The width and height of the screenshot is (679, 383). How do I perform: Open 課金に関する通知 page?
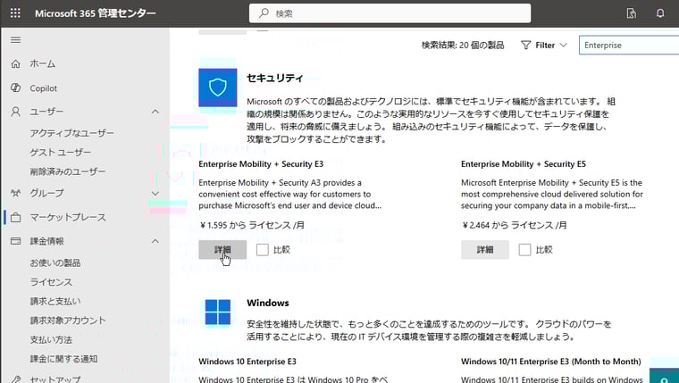63,359
